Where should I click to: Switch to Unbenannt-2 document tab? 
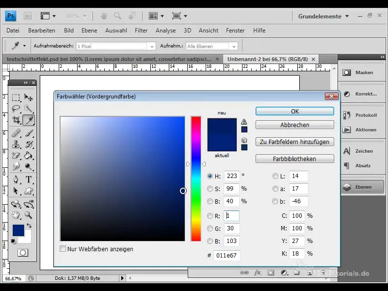click(x=271, y=59)
